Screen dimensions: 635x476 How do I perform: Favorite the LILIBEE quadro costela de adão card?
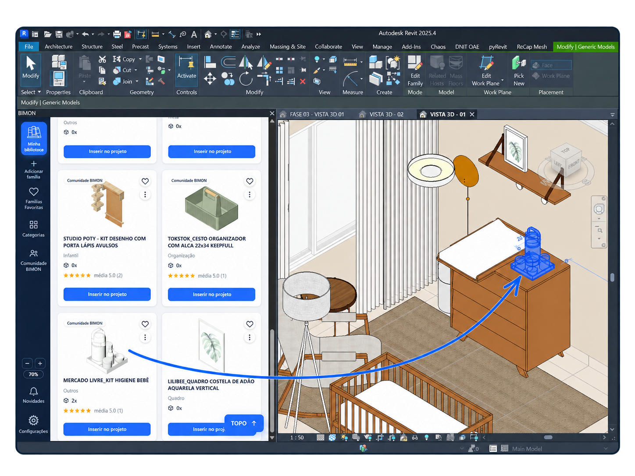[250, 324]
